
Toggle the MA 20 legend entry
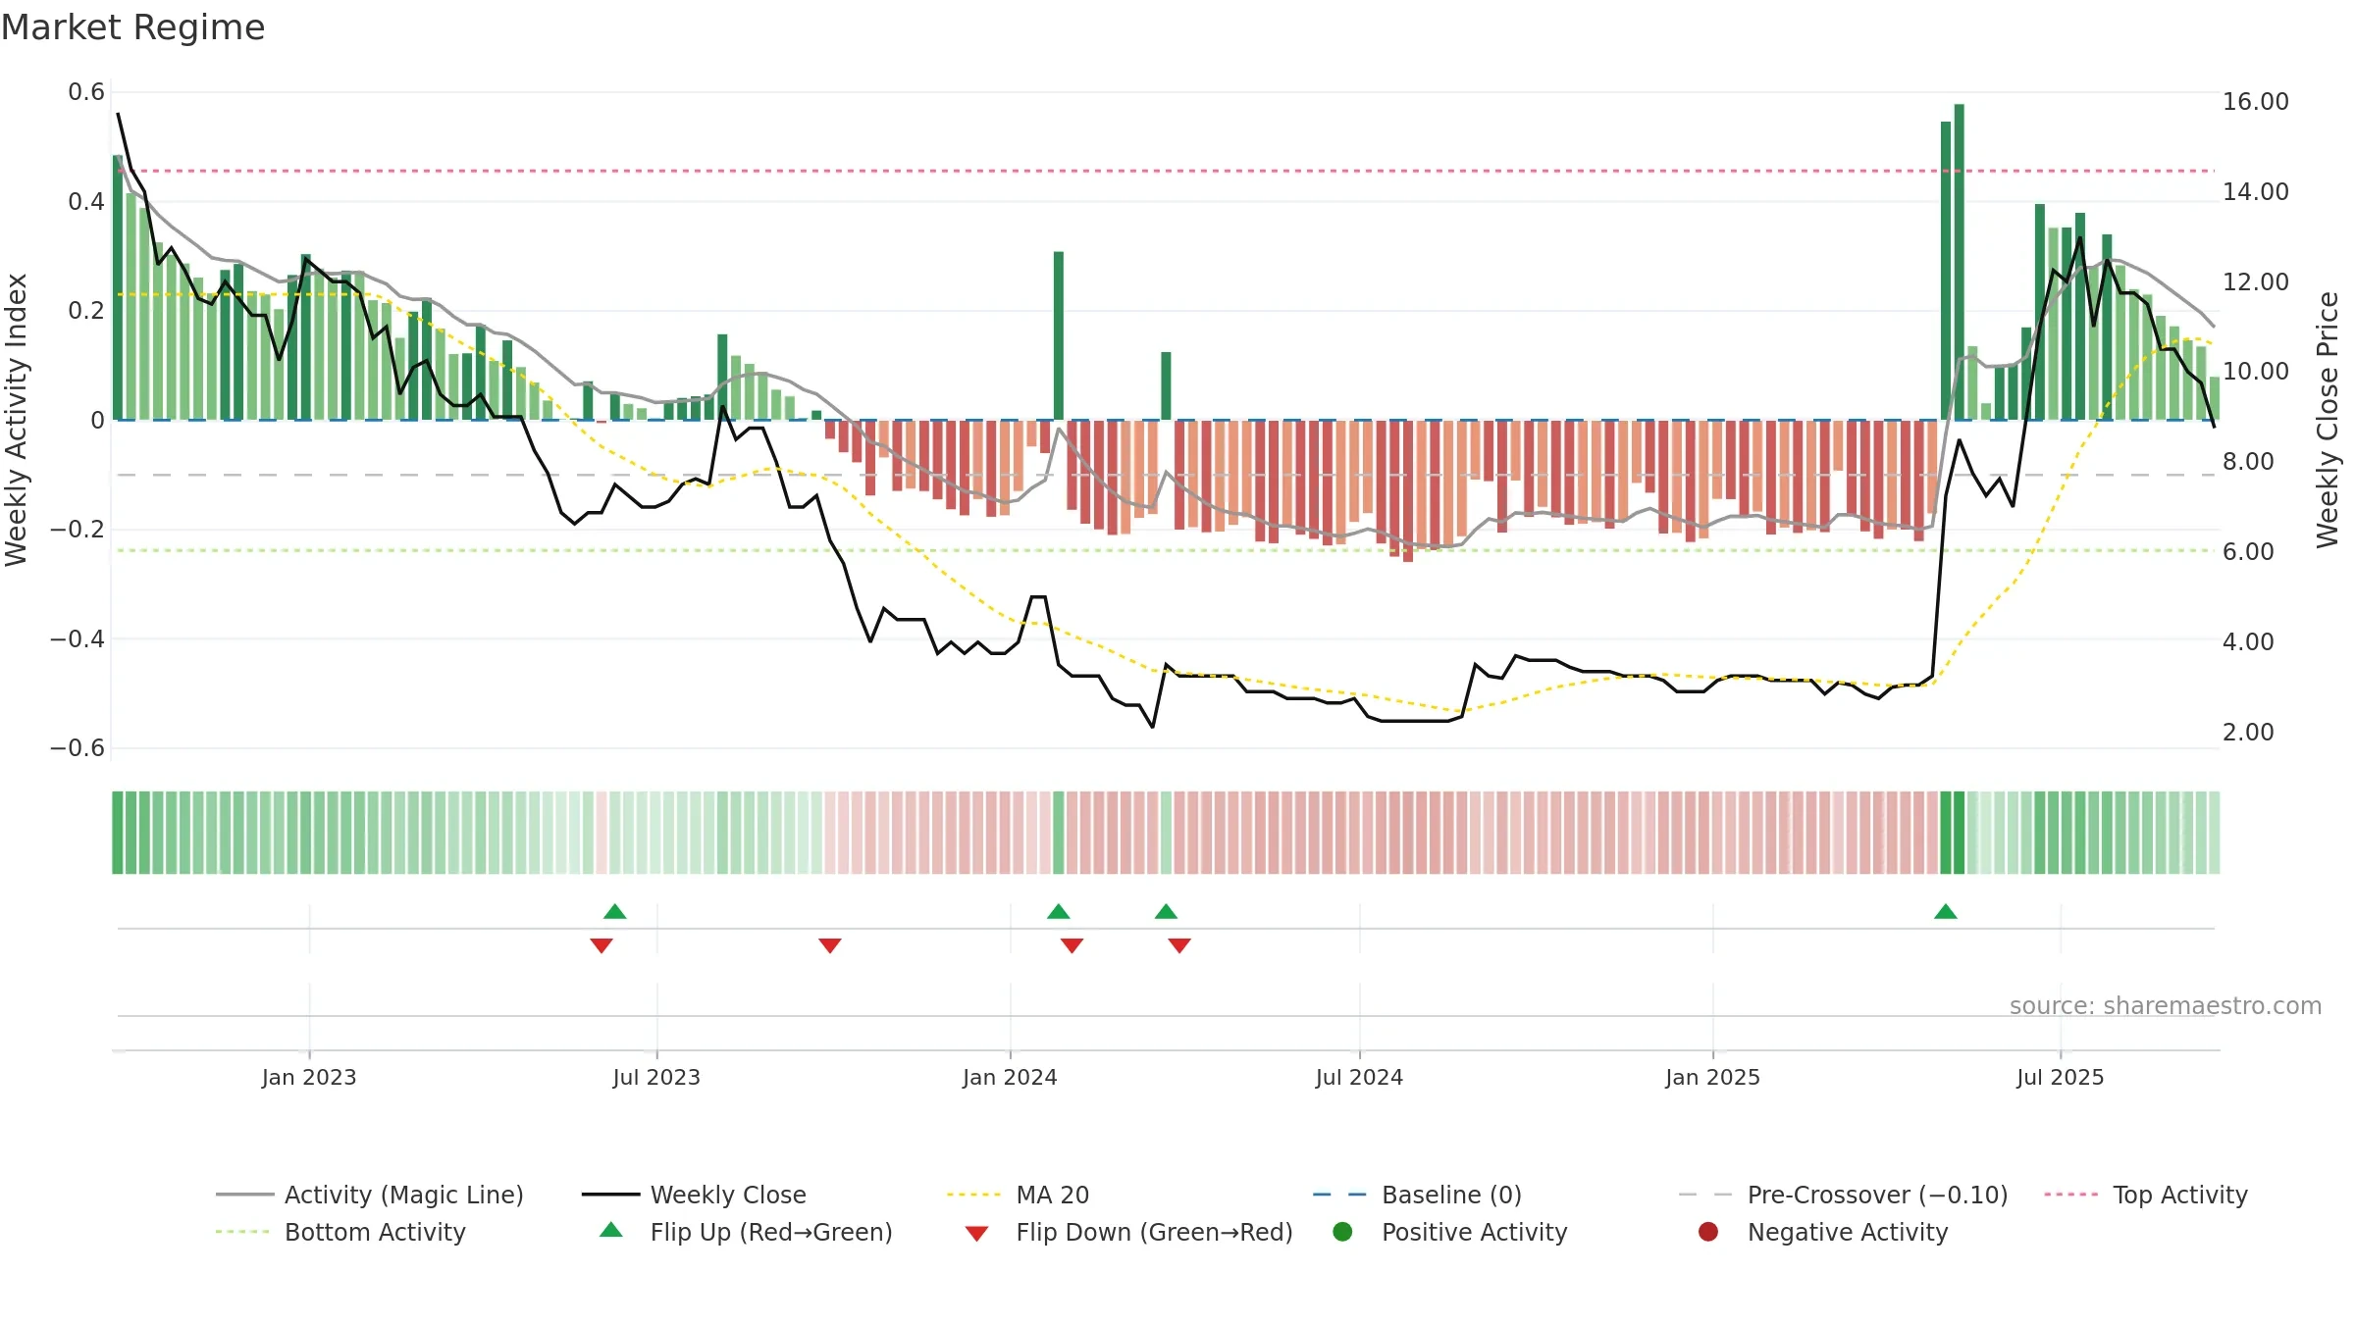[x=1019, y=1195]
